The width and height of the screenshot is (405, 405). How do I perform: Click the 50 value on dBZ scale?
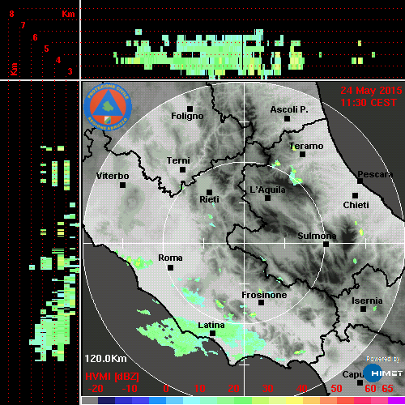336,389
